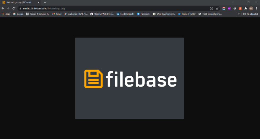The height and width of the screenshot is (139, 260).
Task: Open the Gmail bookmark
Action: click(57, 14)
